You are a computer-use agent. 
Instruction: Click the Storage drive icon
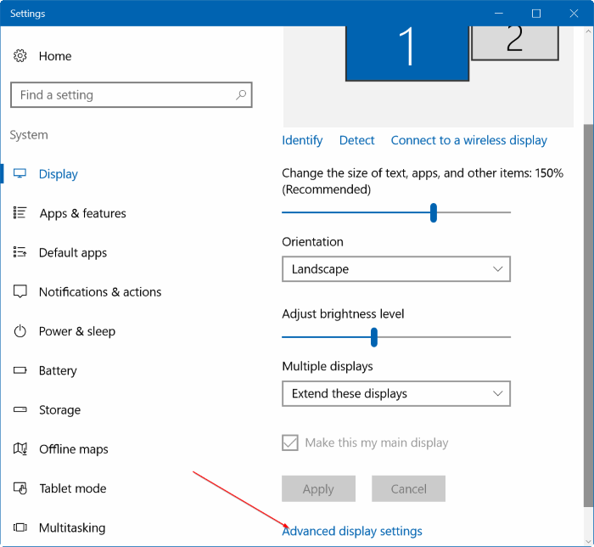point(20,409)
